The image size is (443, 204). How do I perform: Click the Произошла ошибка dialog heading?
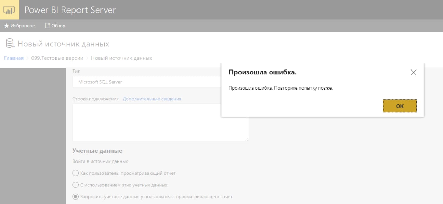coord(263,72)
